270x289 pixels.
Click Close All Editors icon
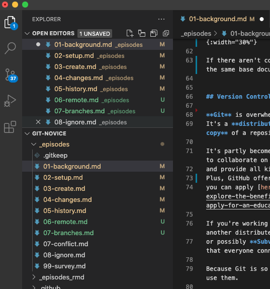pos(166,33)
